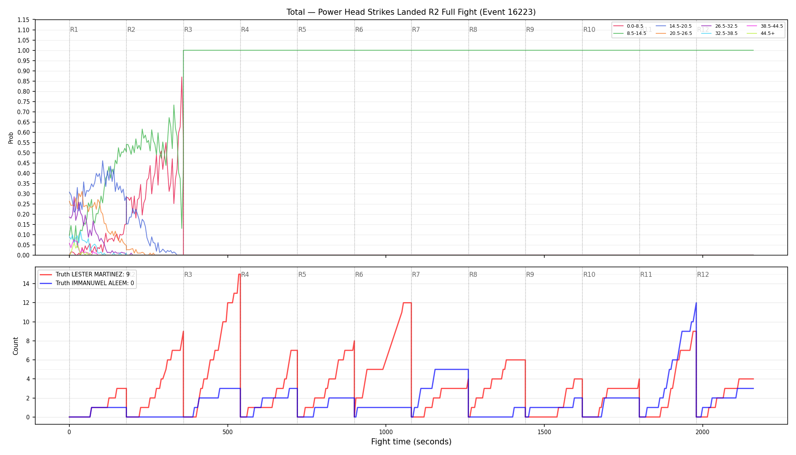Click the 0.85 tick on the Prob axis
This screenshot has width=796, height=455.
[24, 81]
